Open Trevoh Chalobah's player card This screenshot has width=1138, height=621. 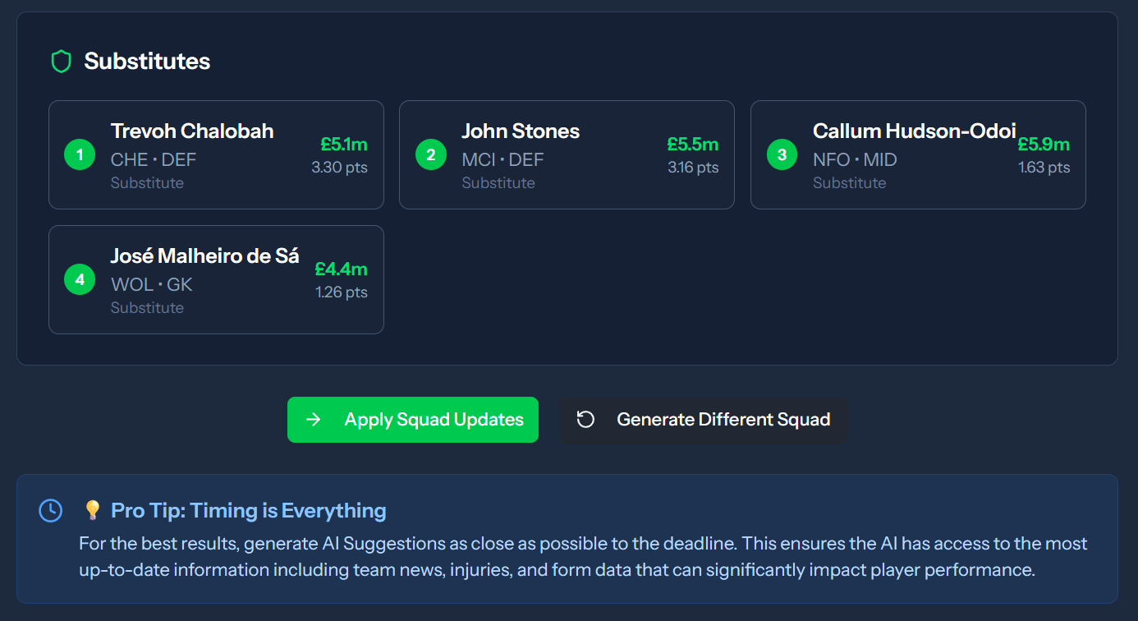(191, 131)
